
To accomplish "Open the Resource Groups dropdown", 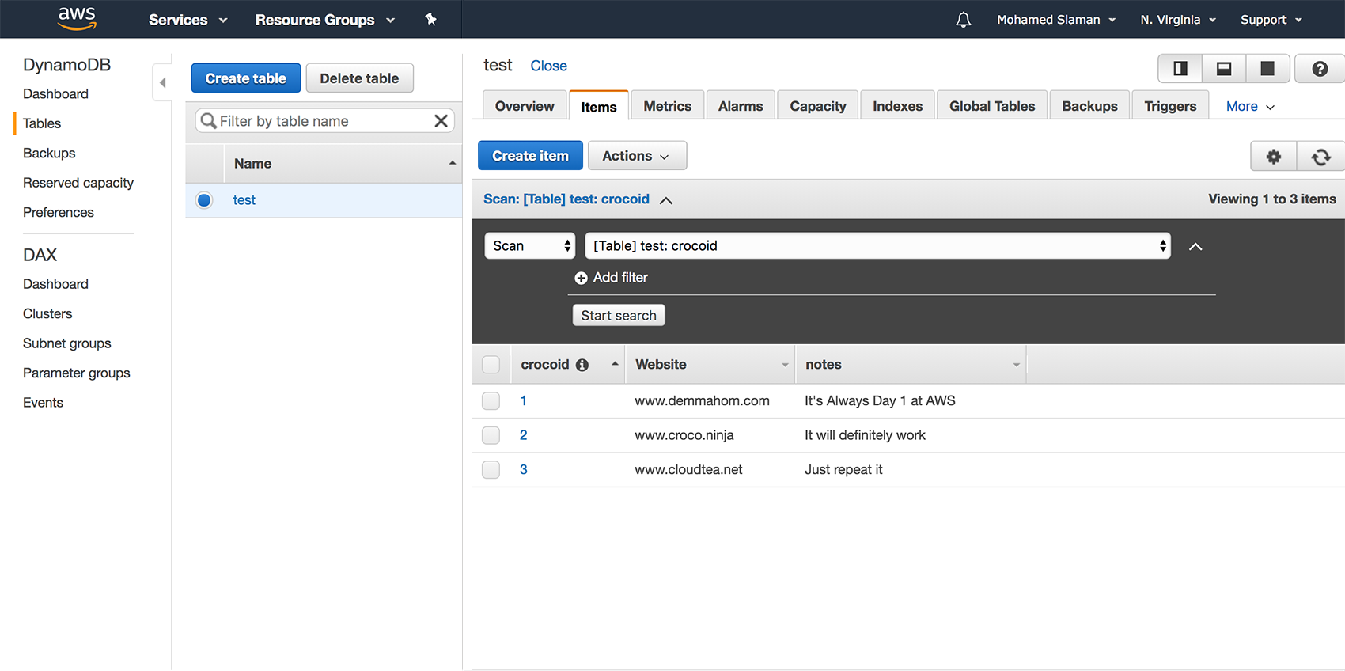I will point(324,20).
